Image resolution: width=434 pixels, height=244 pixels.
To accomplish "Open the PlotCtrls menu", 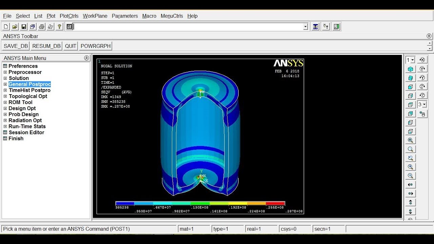I will (69, 16).
